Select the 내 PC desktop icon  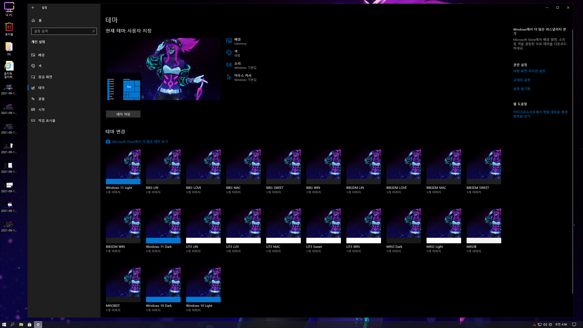(x=9, y=9)
